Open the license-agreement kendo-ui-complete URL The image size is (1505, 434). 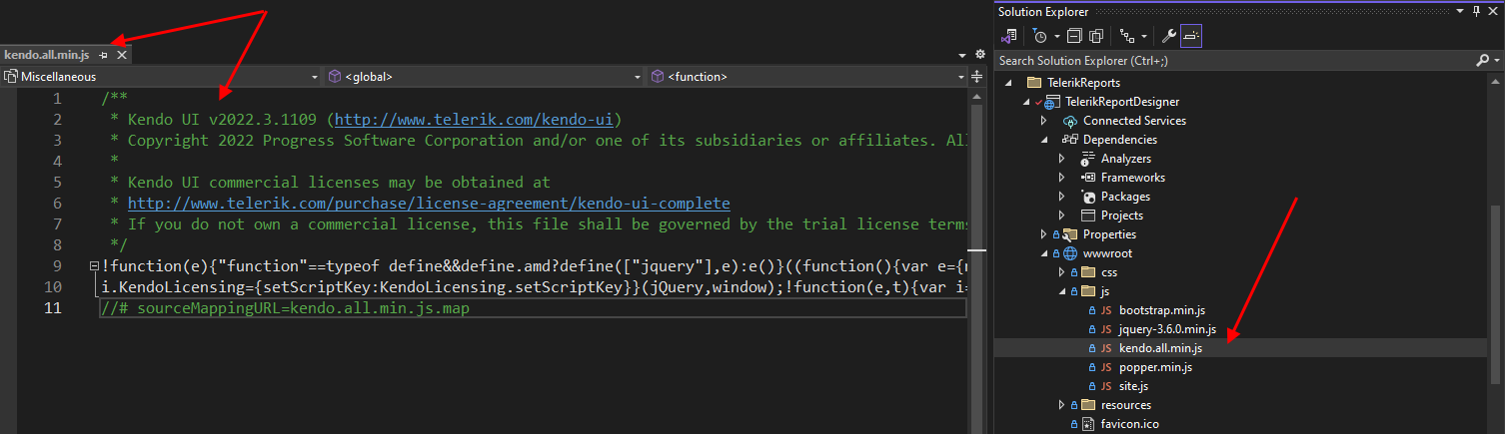tap(429, 204)
